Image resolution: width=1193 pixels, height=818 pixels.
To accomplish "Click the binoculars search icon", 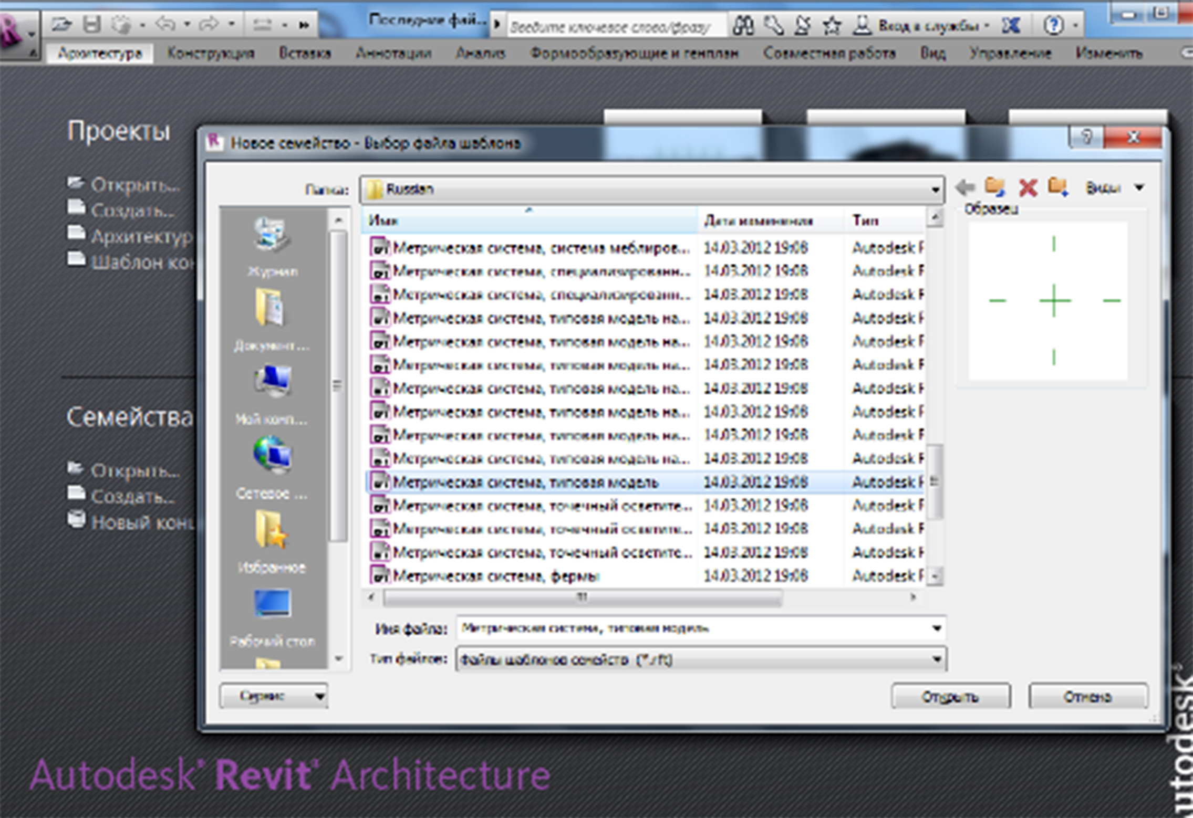I will click(x=743, y=25).
